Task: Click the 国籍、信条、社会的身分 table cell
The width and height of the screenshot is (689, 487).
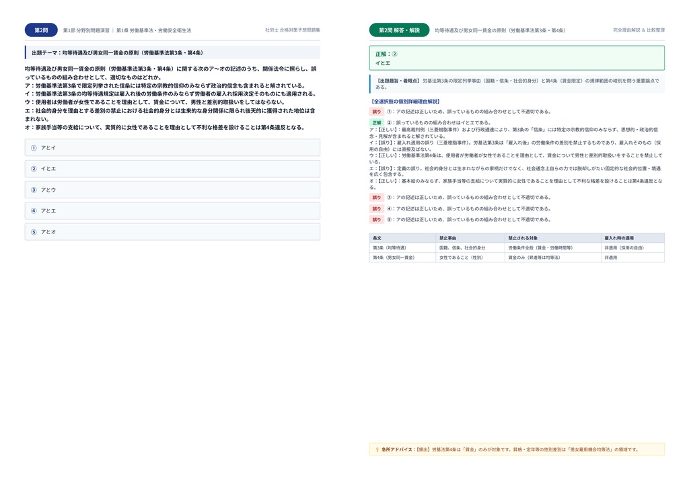Action: (x=470, y=248)
